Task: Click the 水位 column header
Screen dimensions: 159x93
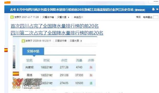Action: [64, 60]
